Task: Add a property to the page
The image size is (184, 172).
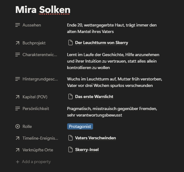Action: coord(33,162)
